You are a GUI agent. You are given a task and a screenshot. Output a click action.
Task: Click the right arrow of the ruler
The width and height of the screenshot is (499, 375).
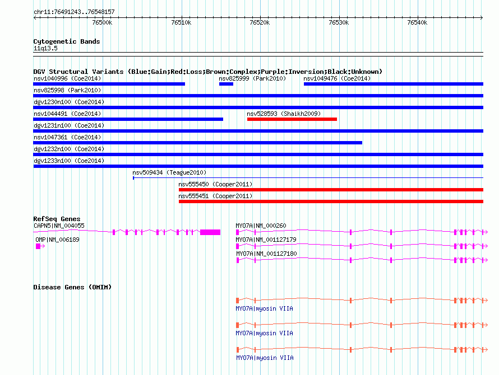pyautogui.click(x=482, y=17)
